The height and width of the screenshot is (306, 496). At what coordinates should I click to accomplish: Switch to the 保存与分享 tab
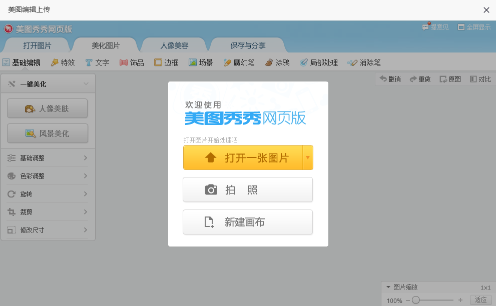(x=248, y=45)
